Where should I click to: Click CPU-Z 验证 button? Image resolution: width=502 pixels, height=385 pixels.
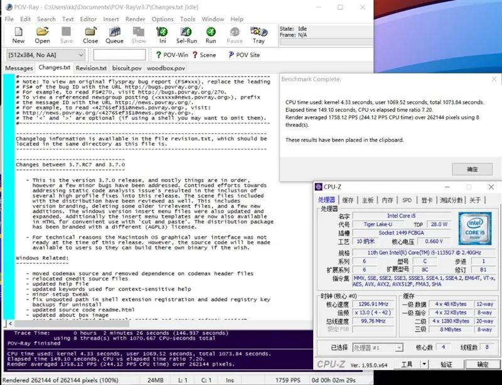coord(446,364)
